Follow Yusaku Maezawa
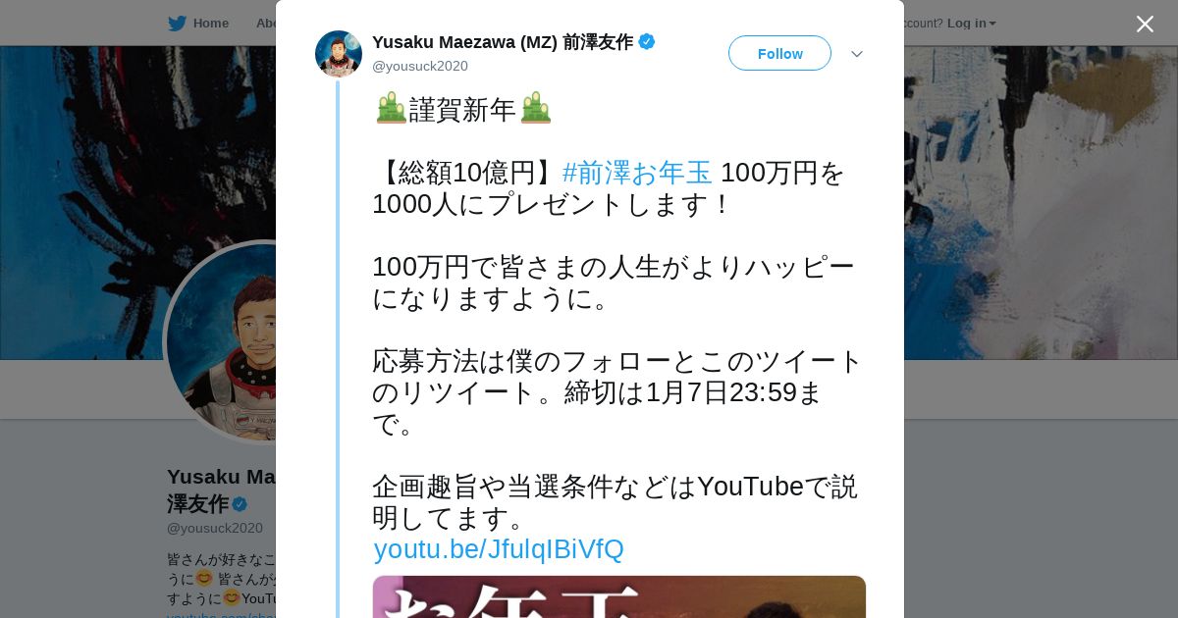The height and width of the screenshot is (618, 1178). click(779, 53)
